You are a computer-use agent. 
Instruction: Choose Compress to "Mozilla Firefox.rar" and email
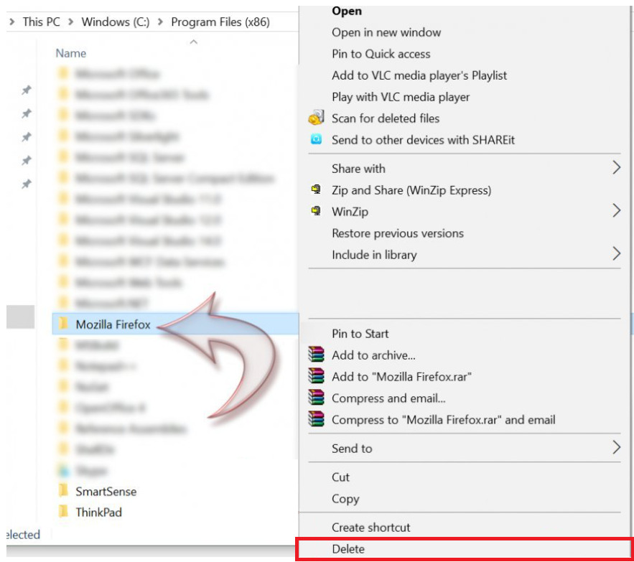(443, 420)
